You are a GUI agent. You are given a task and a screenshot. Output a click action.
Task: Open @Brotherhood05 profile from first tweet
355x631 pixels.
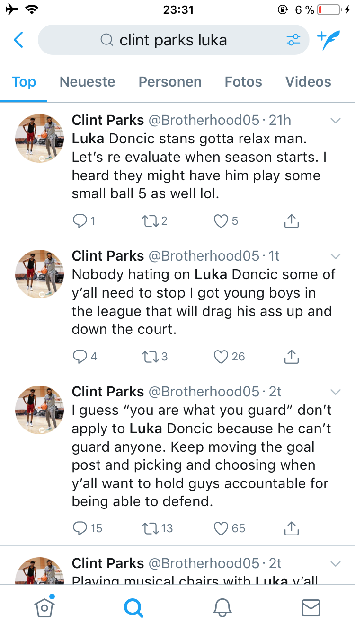204,121
